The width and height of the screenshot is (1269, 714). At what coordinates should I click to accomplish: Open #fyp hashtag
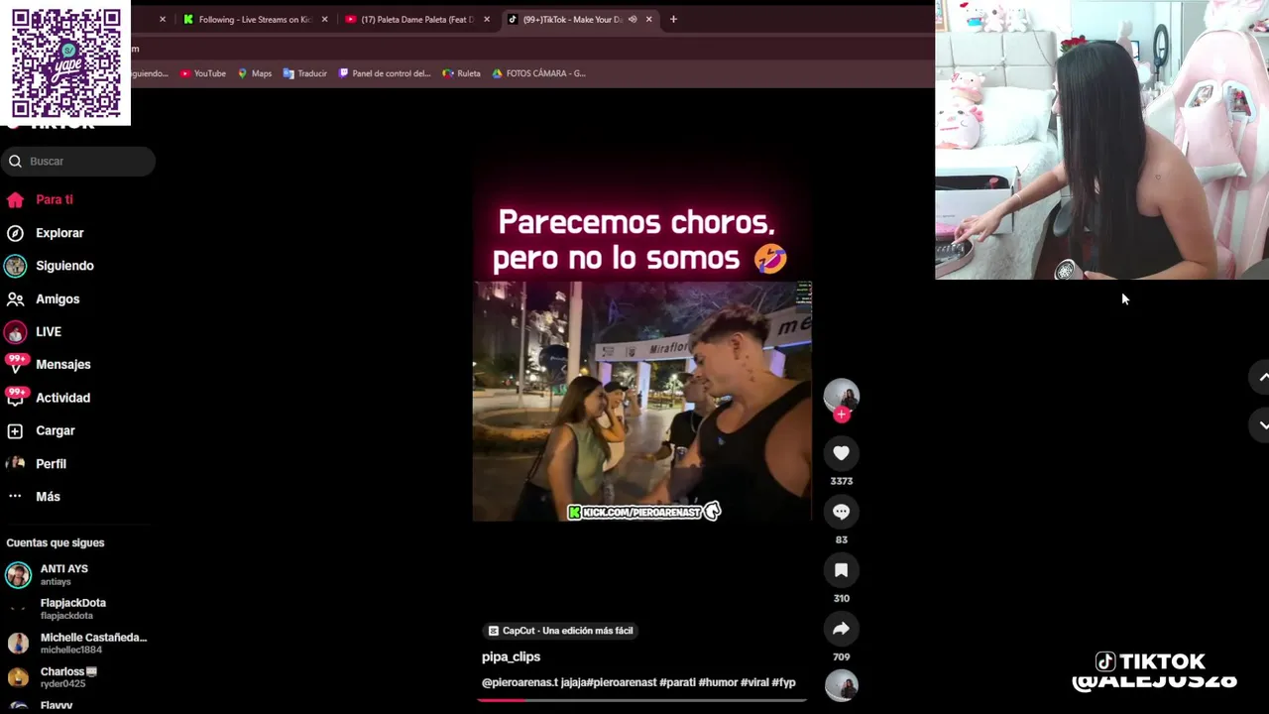pyautogui.click(x=784, y=682)
